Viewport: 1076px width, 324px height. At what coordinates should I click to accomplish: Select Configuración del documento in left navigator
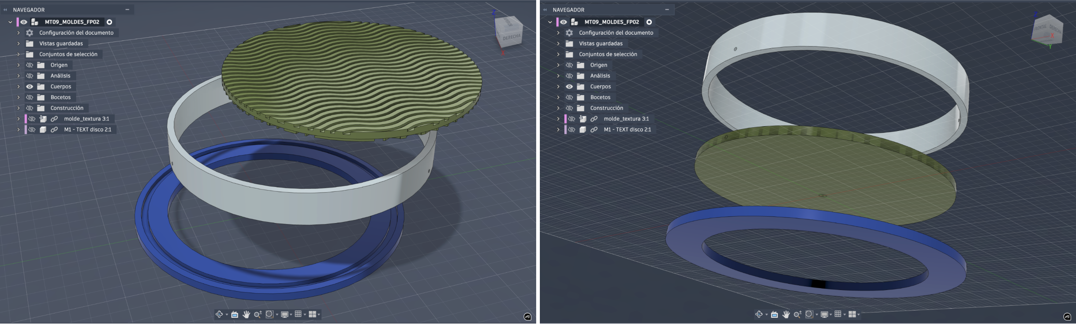pos(76,33)
